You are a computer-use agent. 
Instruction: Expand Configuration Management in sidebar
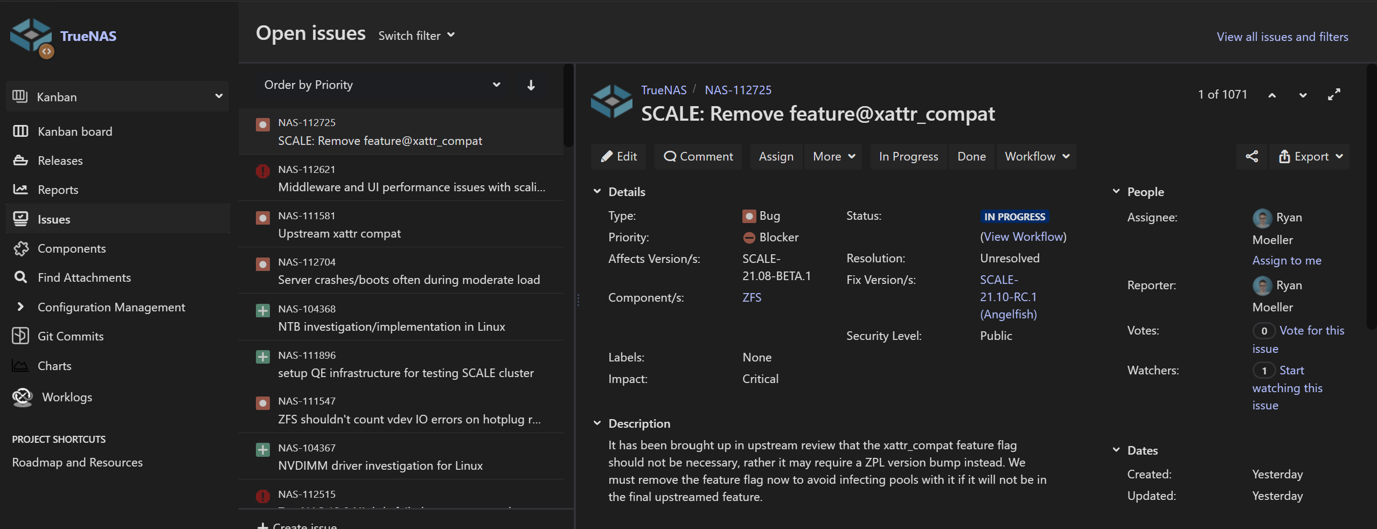tap(20, 307)
